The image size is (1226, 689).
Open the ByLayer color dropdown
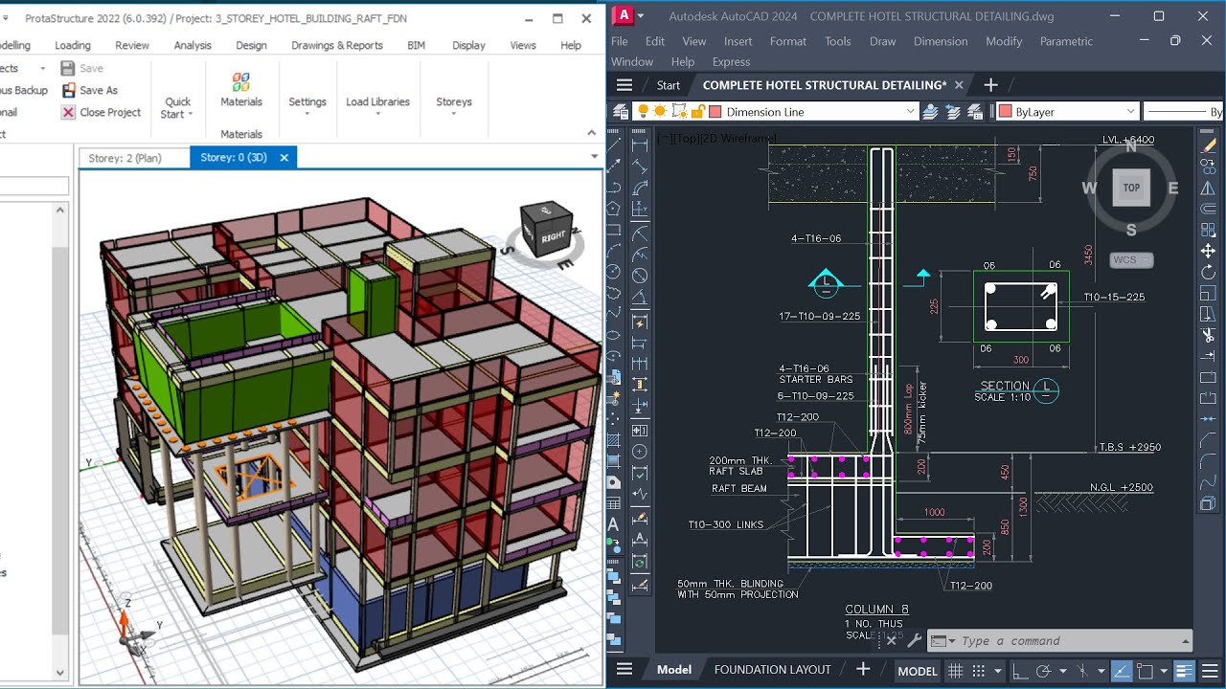1131,112
